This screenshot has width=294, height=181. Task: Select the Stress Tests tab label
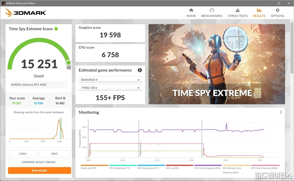coord(237,16)
